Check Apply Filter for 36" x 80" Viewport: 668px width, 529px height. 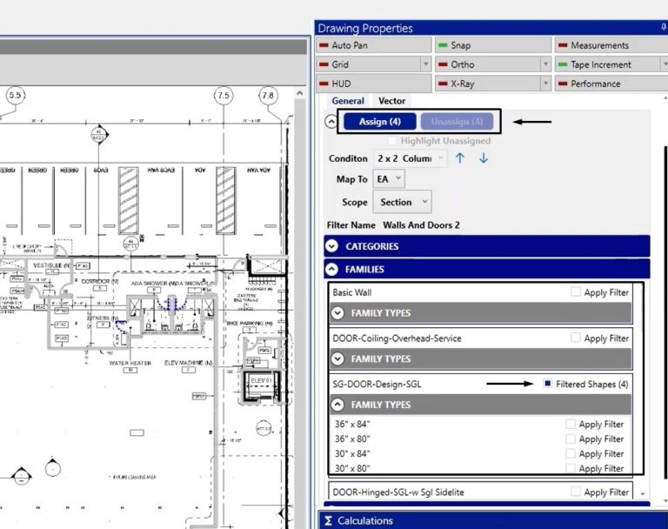(570, 439)
